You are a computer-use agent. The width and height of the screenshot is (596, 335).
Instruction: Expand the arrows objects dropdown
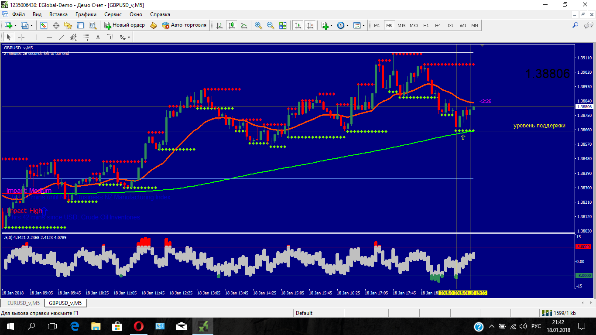click(x=129, y=38)
